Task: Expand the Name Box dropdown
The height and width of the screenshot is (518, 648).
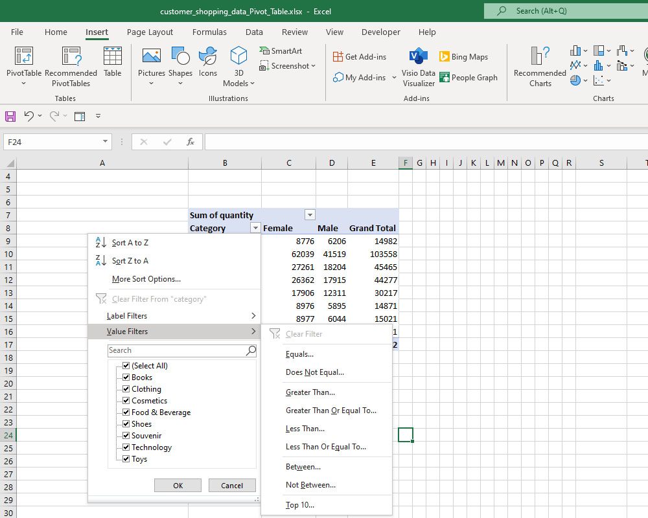Action: click(x=105, y=142)
